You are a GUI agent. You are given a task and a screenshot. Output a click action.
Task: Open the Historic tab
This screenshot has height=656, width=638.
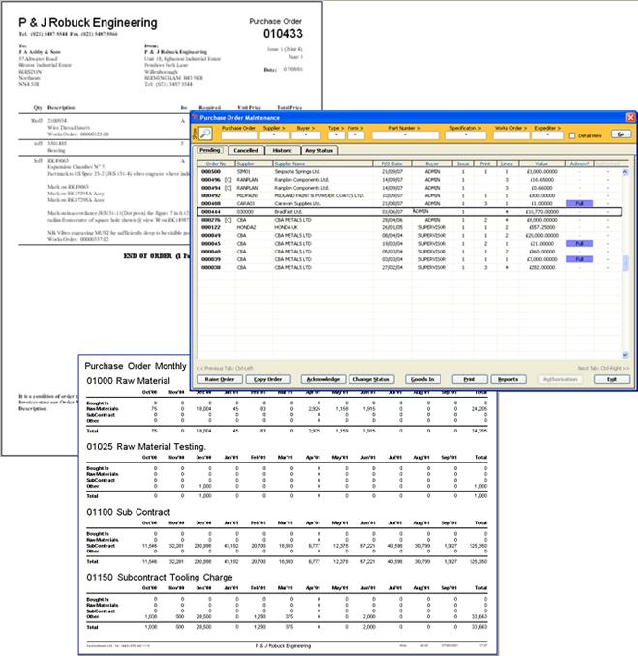pyautogui.click(x=282, y=151)
